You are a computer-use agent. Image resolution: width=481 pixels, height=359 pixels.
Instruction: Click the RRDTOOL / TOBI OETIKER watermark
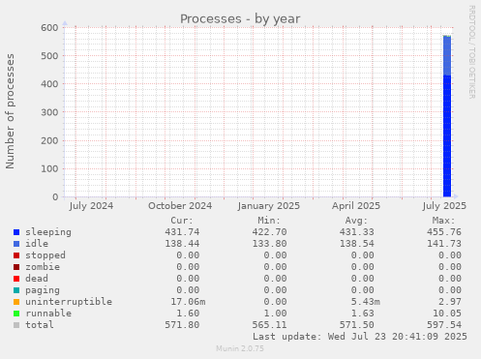[x=471, y=52]
